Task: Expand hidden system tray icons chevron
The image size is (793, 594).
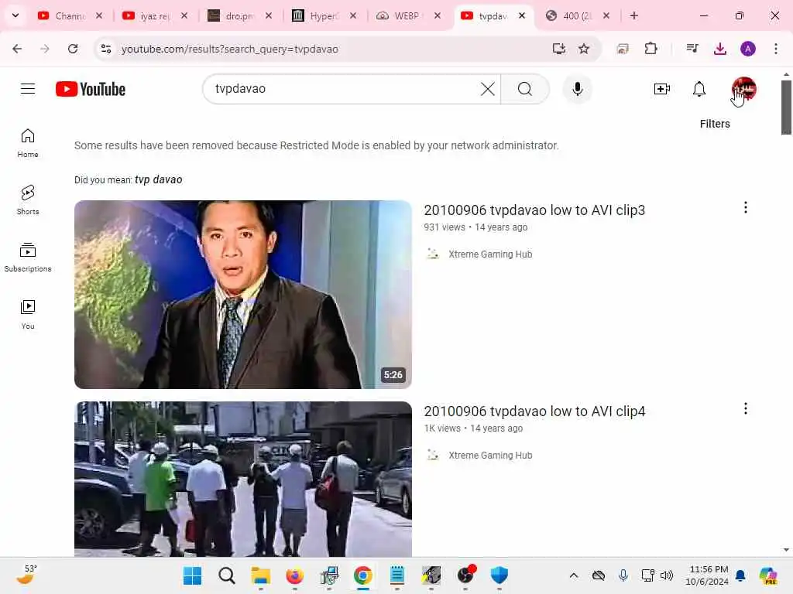Action: point(574,575)
